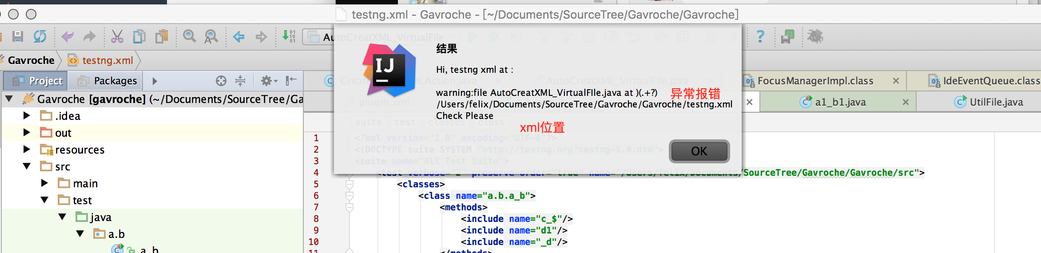The height and width of the screenshot is (253, 1041).
Task: Expand the main folder
Action: pos(44,183)
